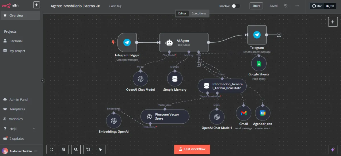Select the Informacion_General_Toribio_Real State node
The height and width of the screenshot is (156, 341).
pos(222,86)
